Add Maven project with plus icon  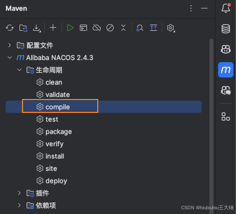(x=53, y=28)
